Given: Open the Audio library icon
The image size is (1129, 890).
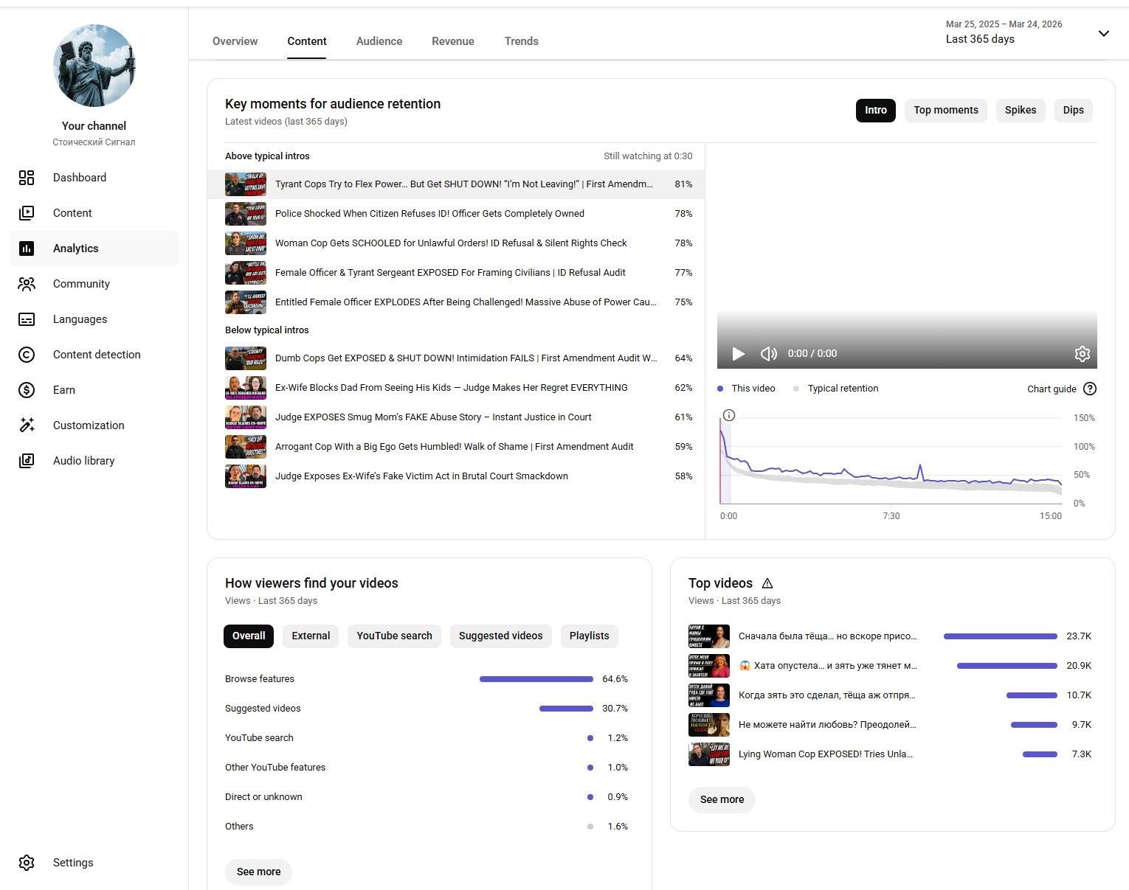Looking at the screenshot, I should [27, 461].
